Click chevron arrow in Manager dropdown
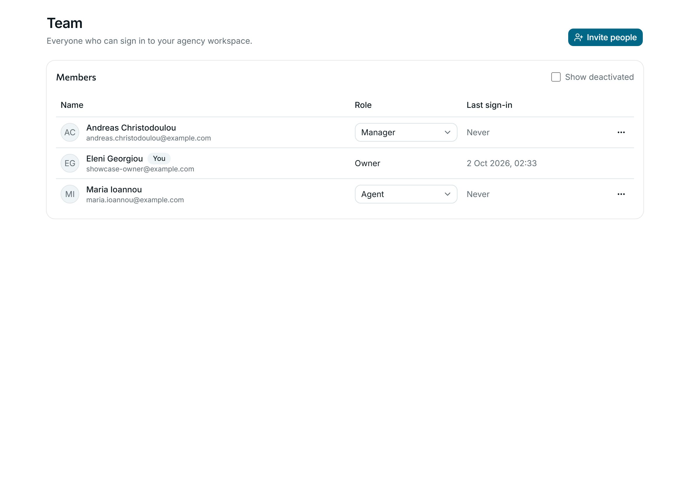 (x=447, y=132)
